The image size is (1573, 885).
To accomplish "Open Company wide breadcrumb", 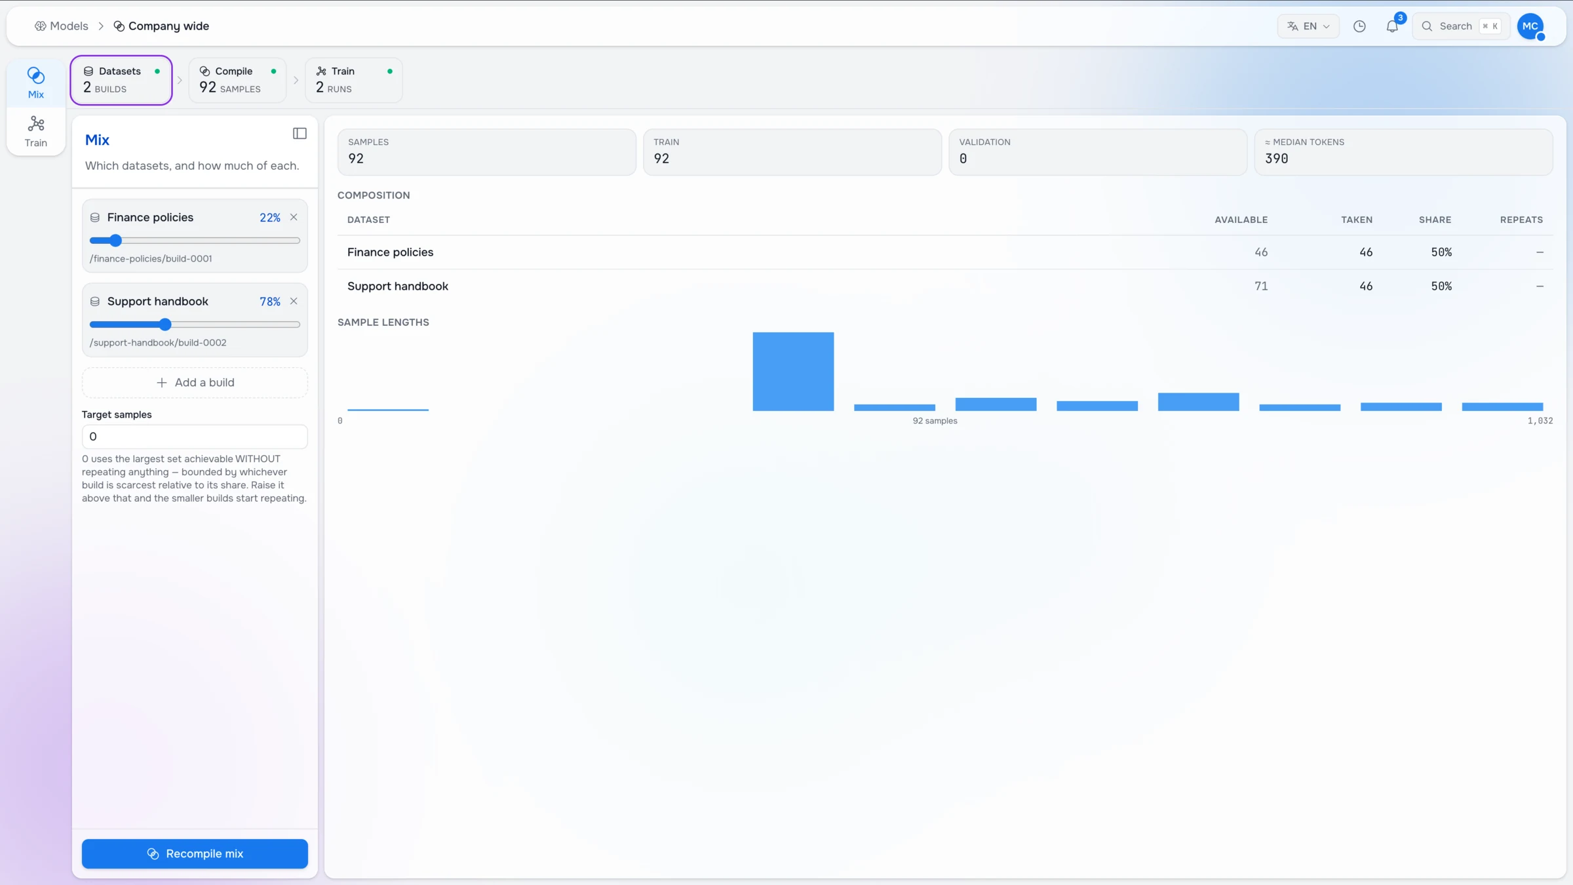I will coord(161,26).
